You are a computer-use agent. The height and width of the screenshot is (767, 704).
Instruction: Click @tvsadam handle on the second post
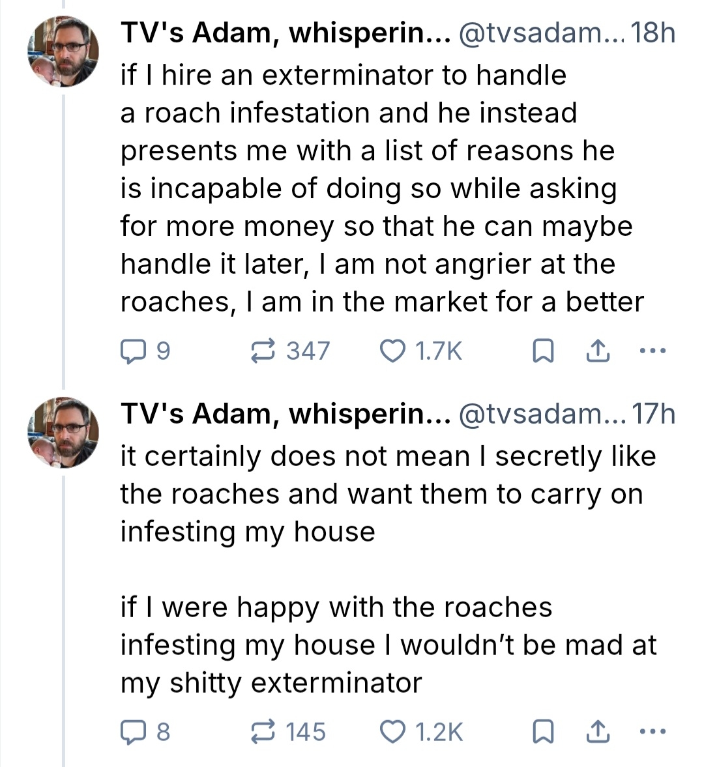click(540, 414)
